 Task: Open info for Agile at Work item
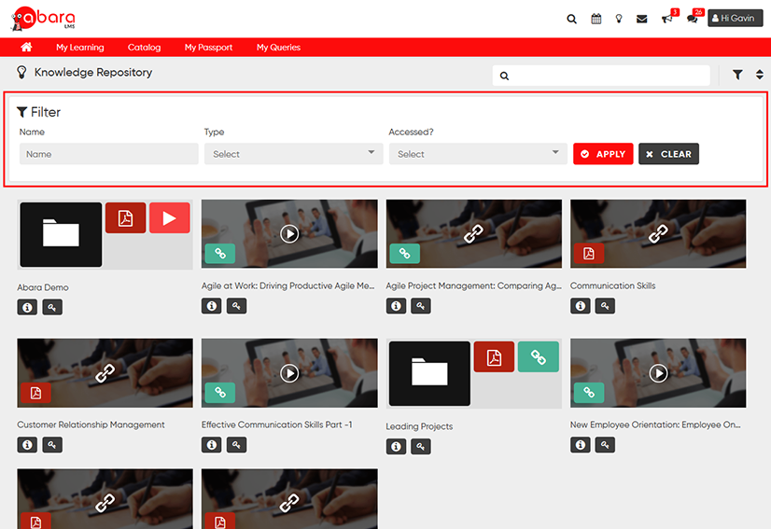coord(212,306)
